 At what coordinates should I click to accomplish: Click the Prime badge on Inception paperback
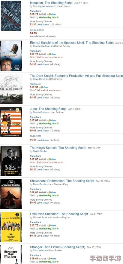(x=52, y=14)
